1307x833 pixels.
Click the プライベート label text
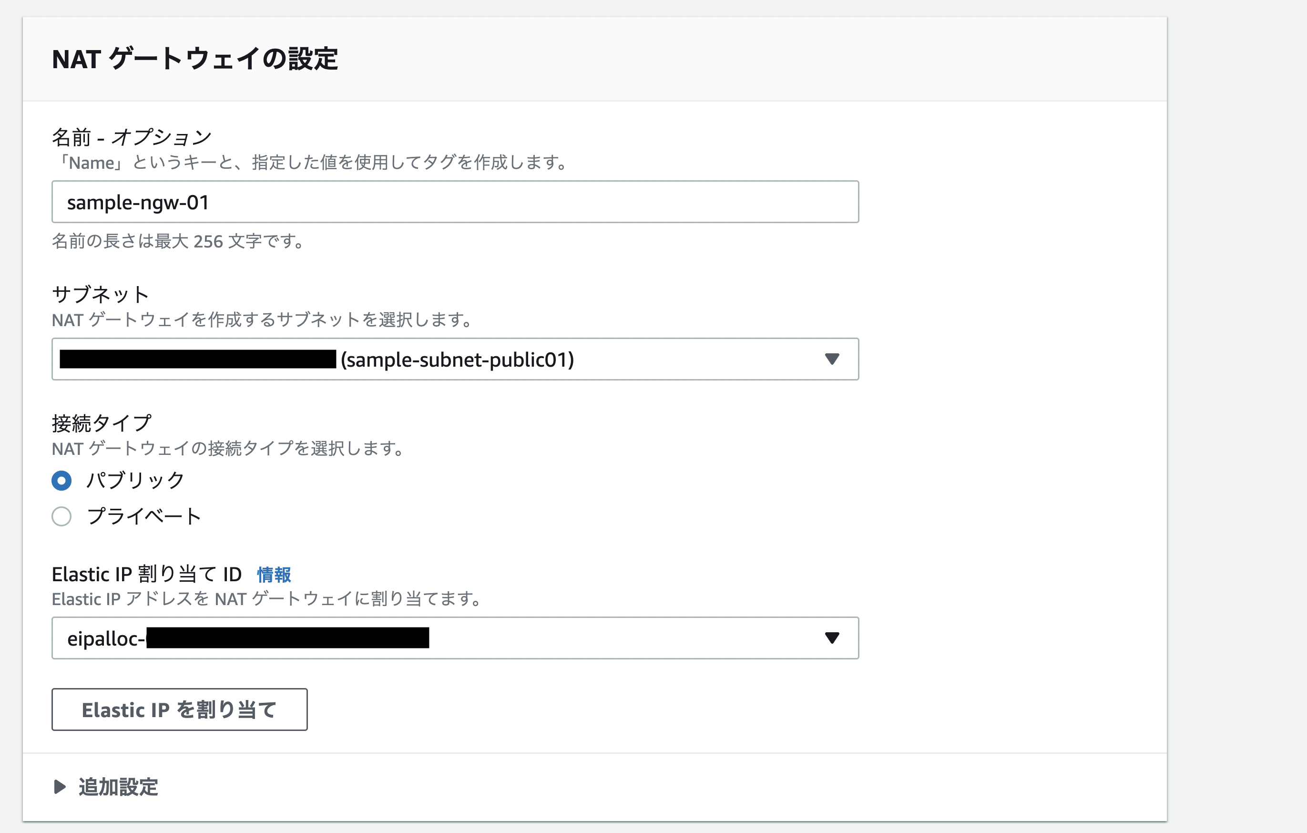(143, 516)
